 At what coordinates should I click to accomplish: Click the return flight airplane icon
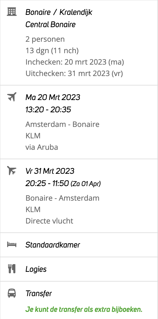coord(12,170)
